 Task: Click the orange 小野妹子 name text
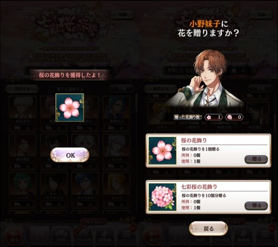point(205,24)
